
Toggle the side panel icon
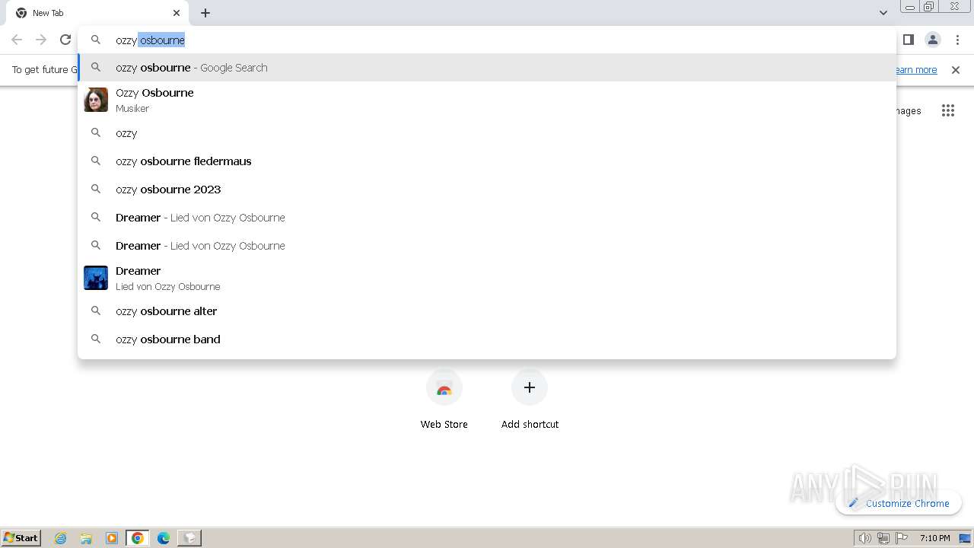pyautogui.click(x=908, y=40)
